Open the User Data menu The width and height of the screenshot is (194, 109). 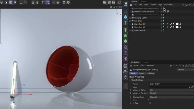pos(150,65)
